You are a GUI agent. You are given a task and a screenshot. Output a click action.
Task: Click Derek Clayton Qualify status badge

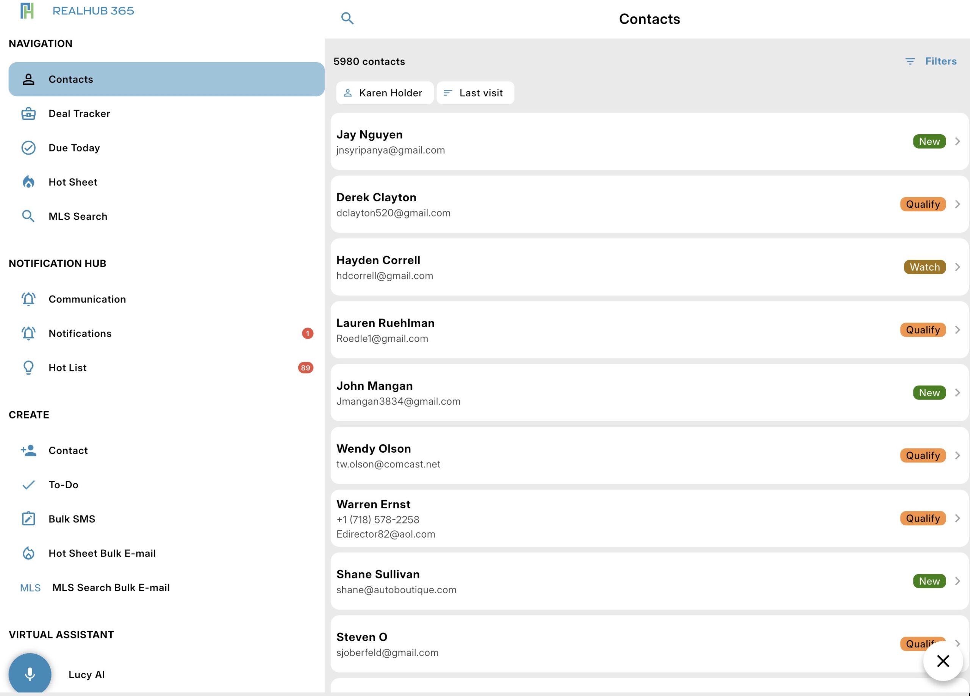pyautogui.click(x=923, y=204)
